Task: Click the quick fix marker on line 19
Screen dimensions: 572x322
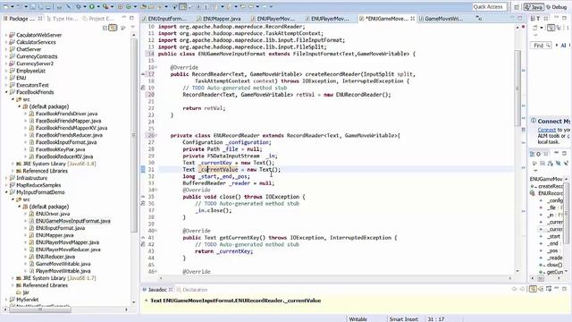Action: click(x=143, y=88)
